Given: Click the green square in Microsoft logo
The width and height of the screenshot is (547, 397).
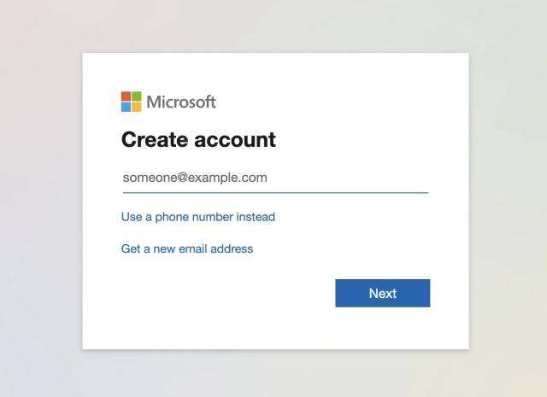Looking at the screenshot, I should point(137,96).
